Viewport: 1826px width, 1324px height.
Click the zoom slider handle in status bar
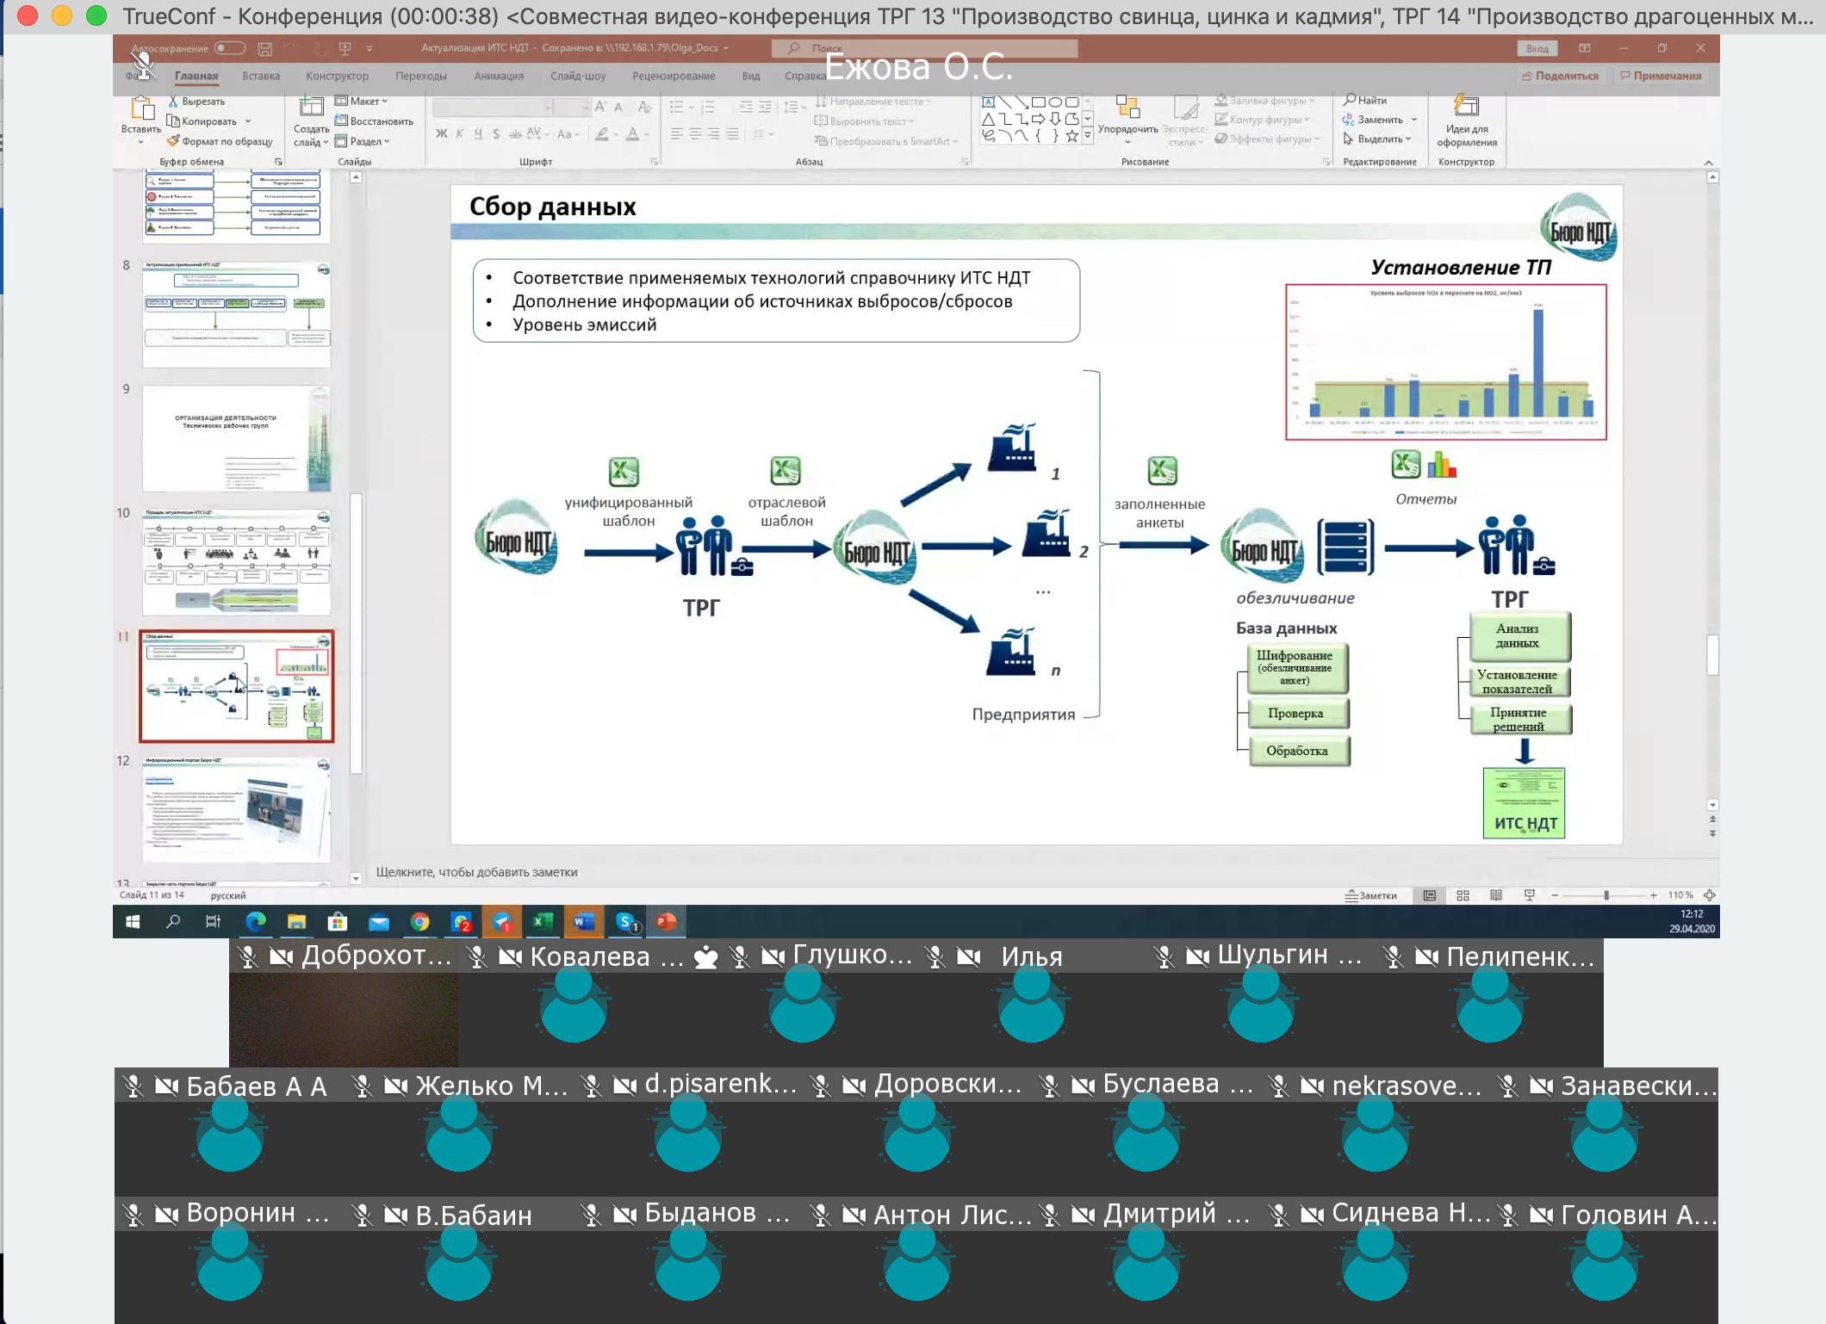(1606, 895)
